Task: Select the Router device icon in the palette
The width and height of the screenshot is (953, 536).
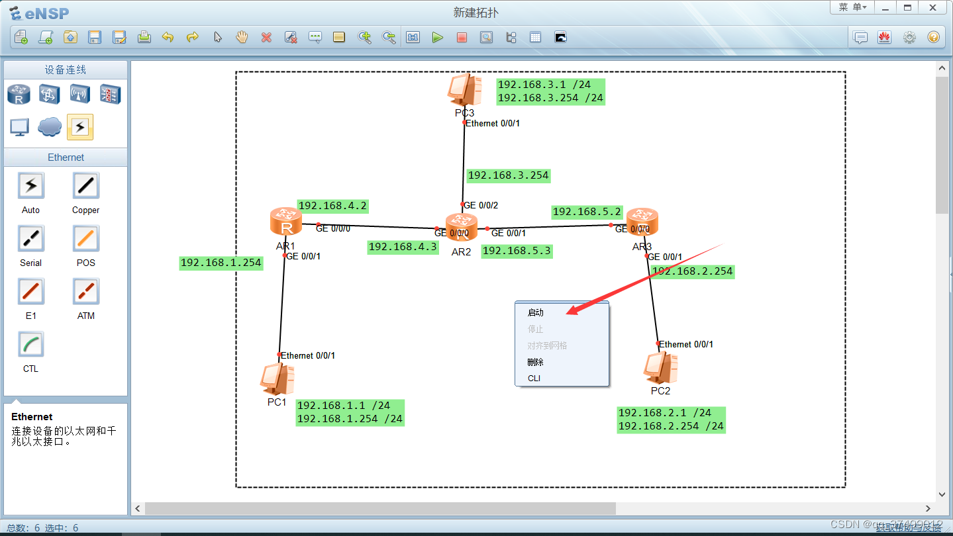Action: pyautogui.click(x=18, y=94)
